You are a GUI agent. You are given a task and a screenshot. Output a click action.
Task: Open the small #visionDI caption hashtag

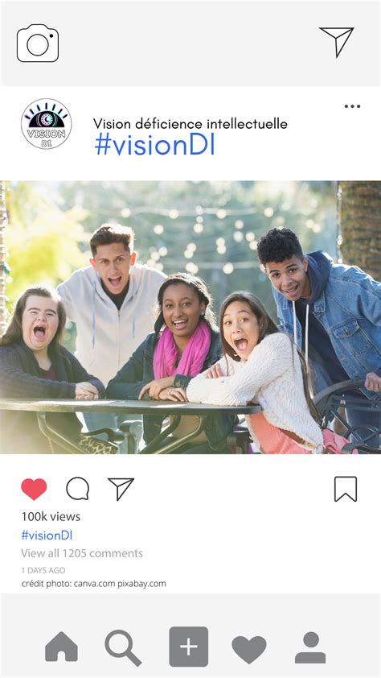click(47, 535)
